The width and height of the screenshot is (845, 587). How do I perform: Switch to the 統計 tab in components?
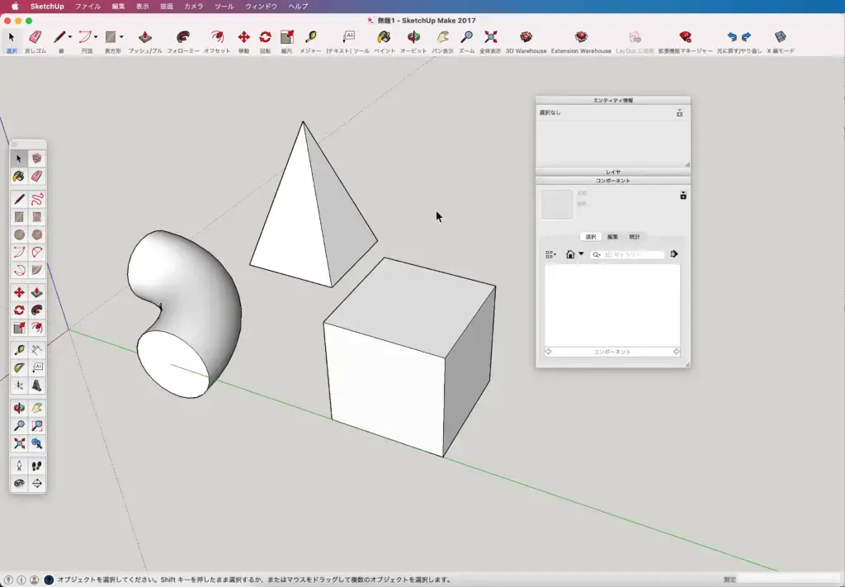(635, 237)
